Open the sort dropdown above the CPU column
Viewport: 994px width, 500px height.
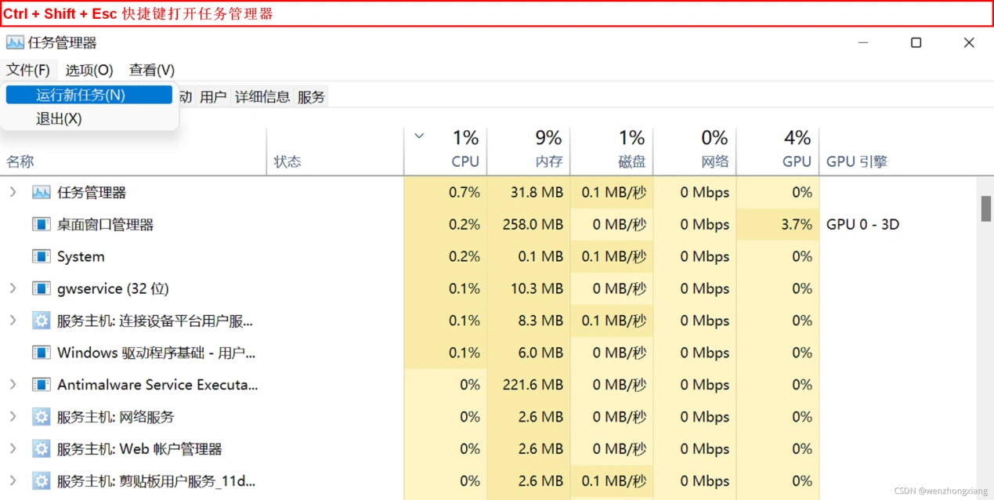pyautogui.click(x=419, y=135)
